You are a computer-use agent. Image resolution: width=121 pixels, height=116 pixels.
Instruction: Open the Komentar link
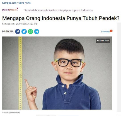[105, 32]
